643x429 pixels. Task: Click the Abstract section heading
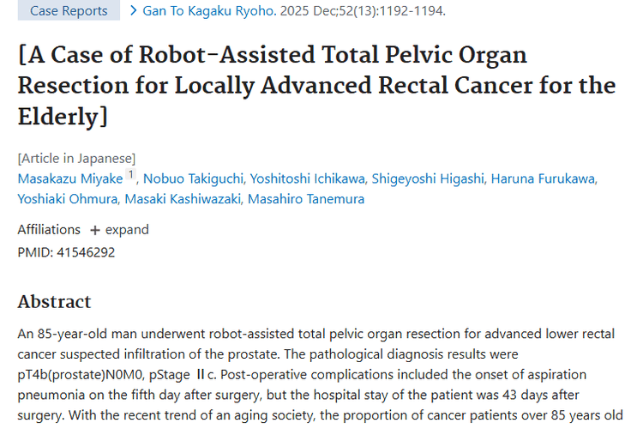pos(55,302)
